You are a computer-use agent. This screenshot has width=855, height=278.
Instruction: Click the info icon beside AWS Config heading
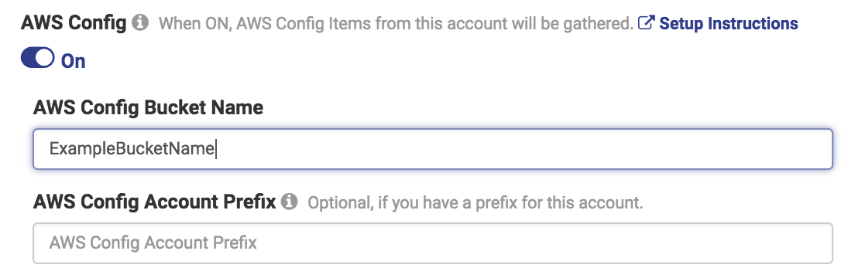[140, 23]
